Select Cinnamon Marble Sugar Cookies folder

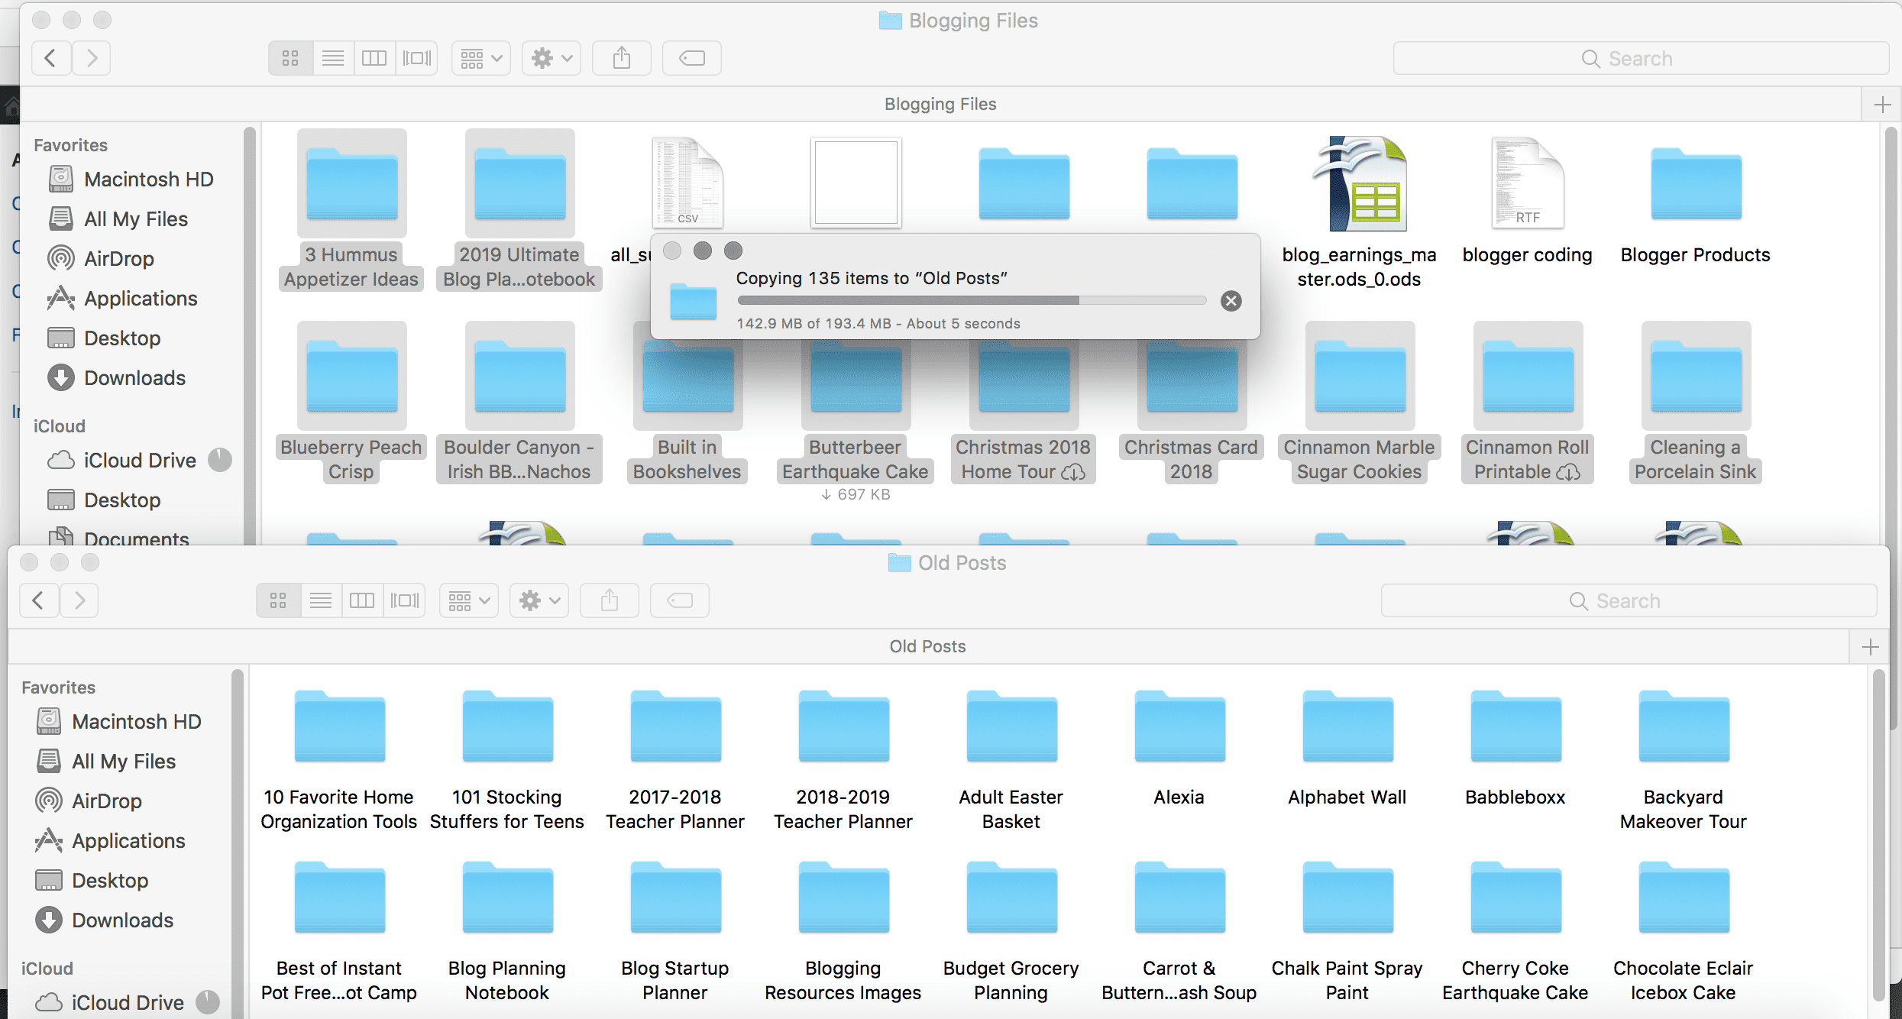1360,402
